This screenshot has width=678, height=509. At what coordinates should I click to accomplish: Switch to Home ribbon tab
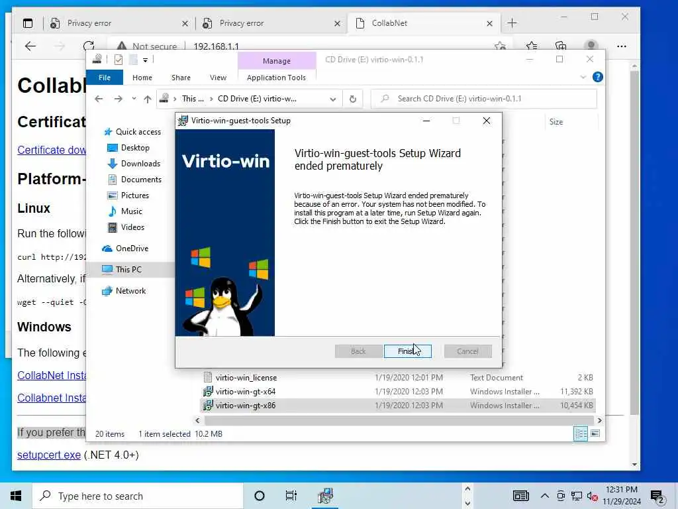coord(142,78)
